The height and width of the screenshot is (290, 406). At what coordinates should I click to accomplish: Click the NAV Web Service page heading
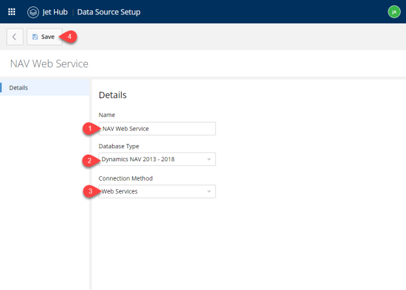[49, 64]
